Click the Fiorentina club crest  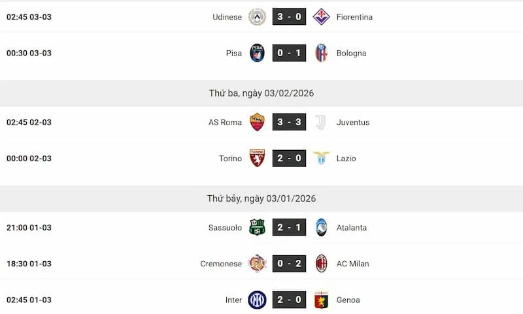point(321,17)
